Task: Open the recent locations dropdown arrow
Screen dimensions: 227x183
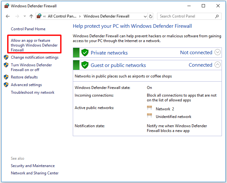Action: [x=24, y=16]
